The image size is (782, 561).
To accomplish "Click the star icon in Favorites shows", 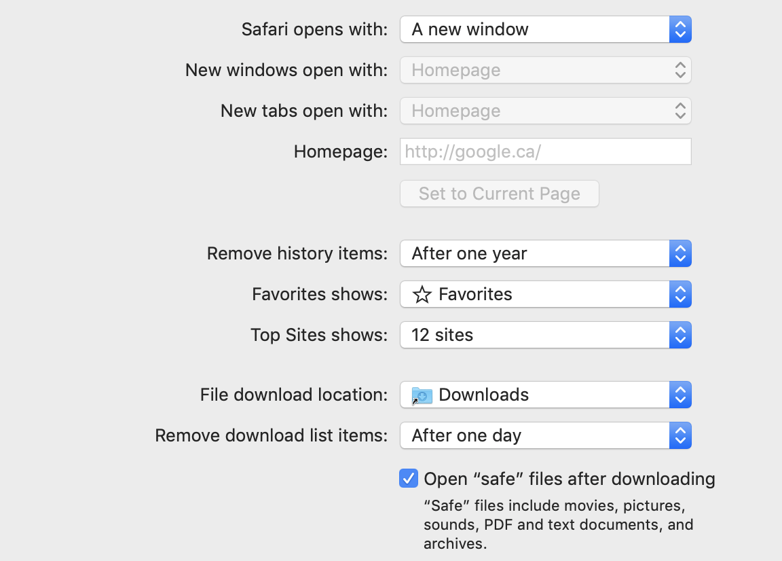I will (x=422, y=294).
